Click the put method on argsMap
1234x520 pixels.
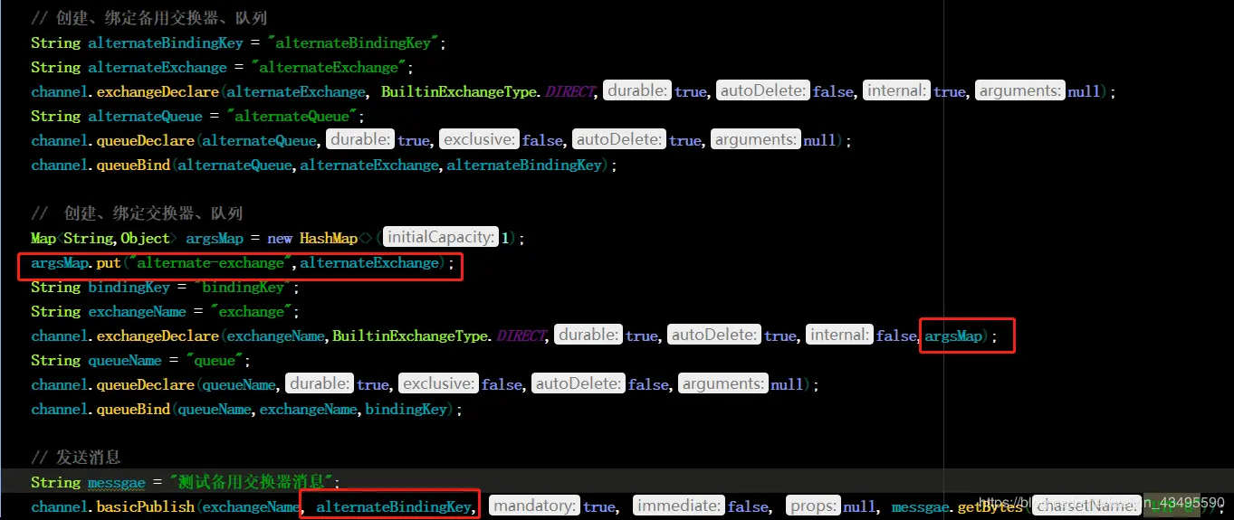point(108,262)
